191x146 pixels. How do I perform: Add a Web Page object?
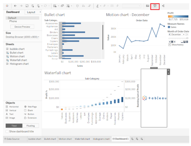30,106
